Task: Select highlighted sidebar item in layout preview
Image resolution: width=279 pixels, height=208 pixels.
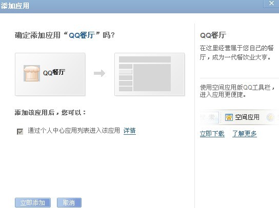Action: (126, 72)
